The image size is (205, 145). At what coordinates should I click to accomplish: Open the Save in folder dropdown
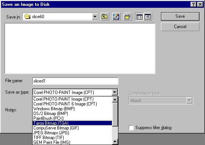coord(95,17)
